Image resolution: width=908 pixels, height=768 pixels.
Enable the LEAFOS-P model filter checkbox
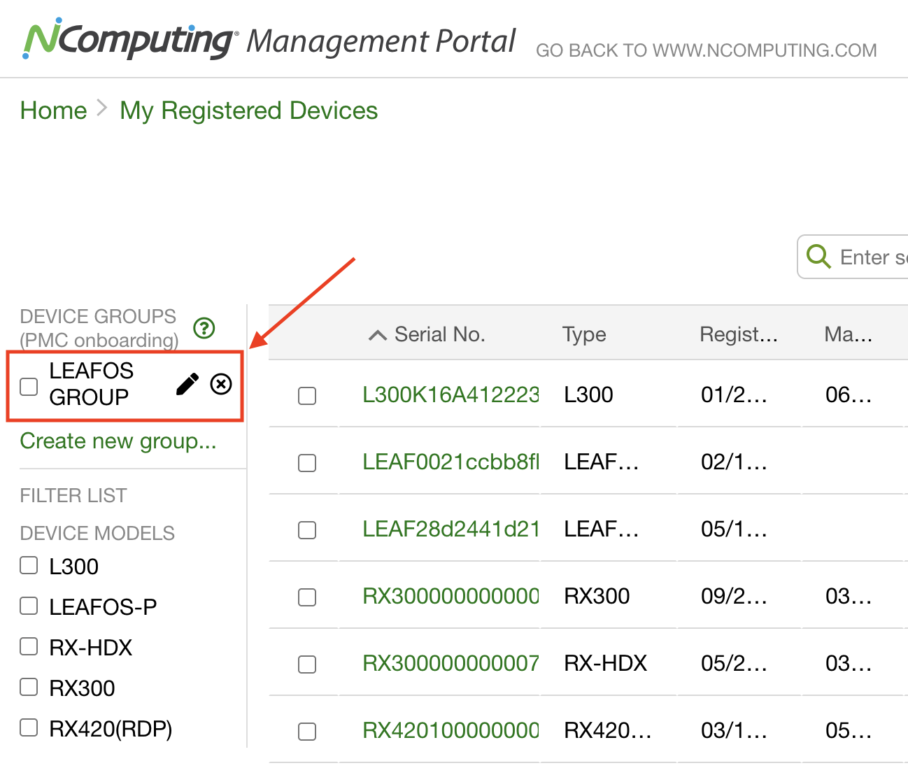[x=29, y=606]
